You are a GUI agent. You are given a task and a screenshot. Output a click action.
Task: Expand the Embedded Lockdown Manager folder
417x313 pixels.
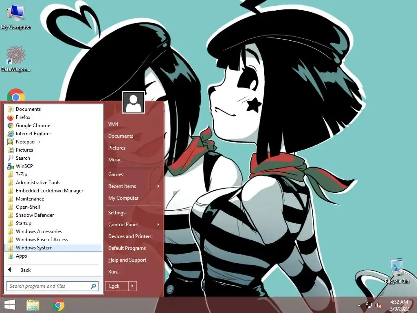pyautogui.click(x=53, y=191)
